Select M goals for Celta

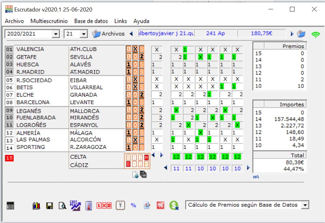tap(146, 157)
